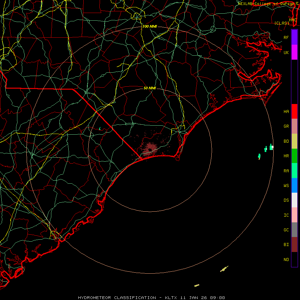Click the 100 NMI range ring label
300x300 pixels.
point(150,26)
